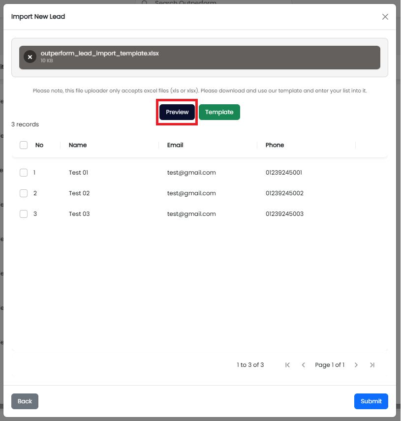Click the No column header

coord(39,145)
